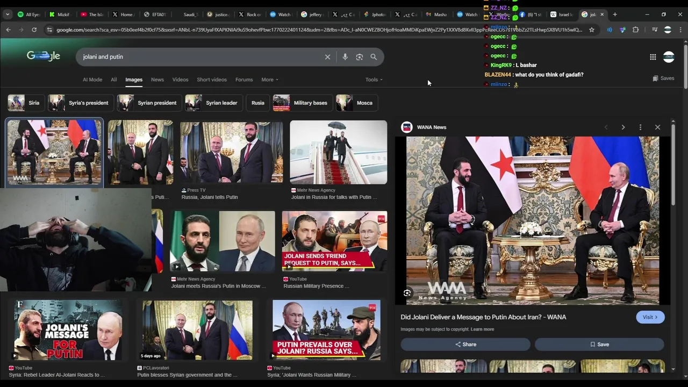Switch to the Forums tab

coord(244,80)
